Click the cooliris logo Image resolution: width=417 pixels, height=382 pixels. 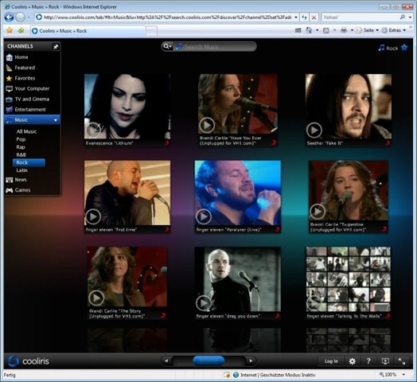click(28, 361)
